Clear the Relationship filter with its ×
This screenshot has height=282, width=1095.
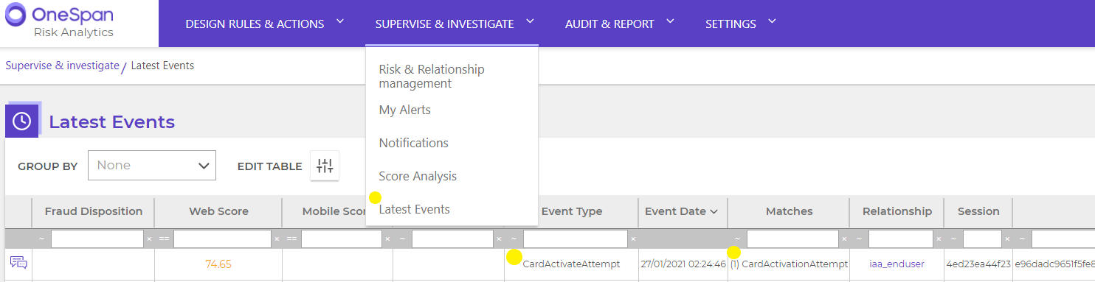click(939, 239)
